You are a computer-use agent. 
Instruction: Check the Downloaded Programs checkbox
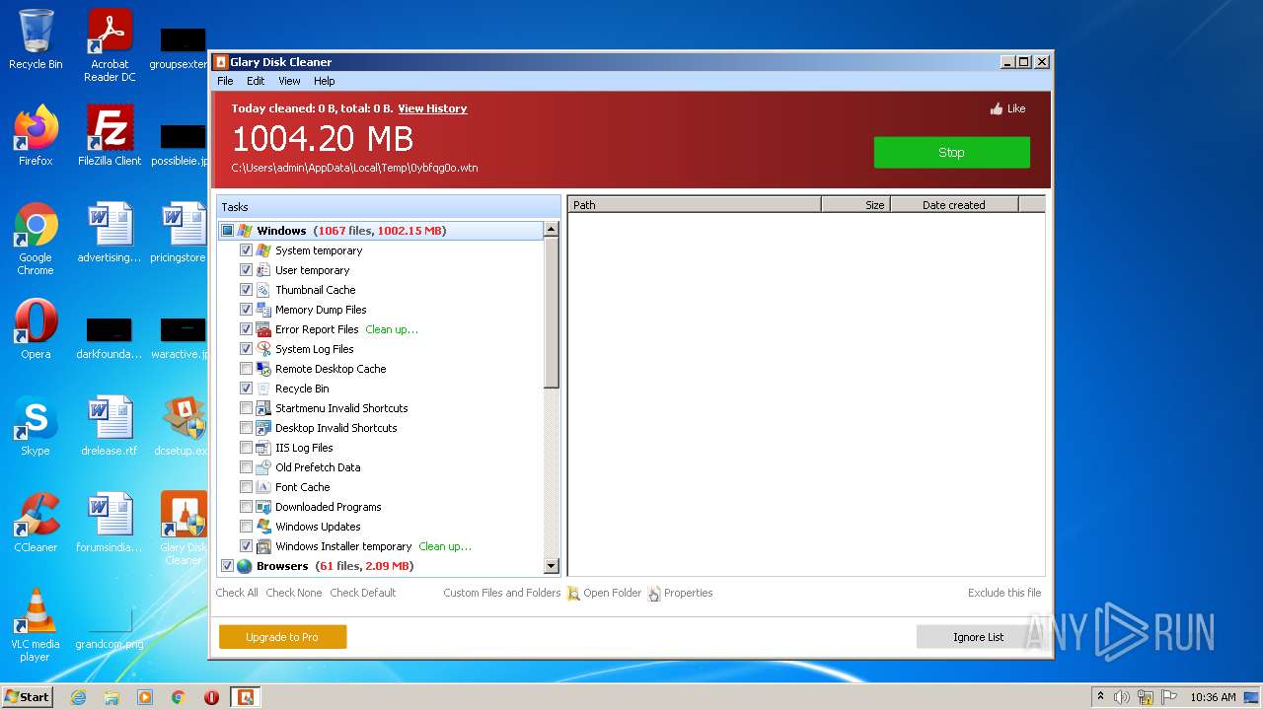coord(246,507)
